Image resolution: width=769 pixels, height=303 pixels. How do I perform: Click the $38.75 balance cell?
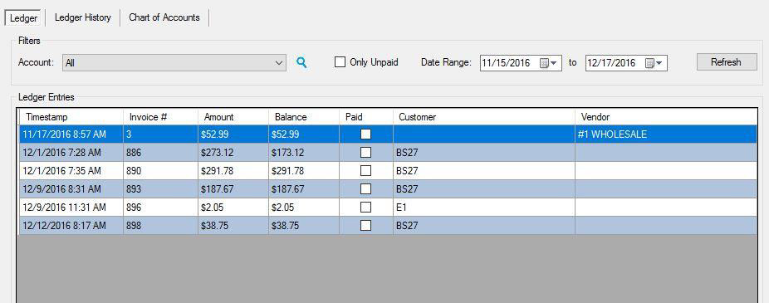(x=304, y=226)
